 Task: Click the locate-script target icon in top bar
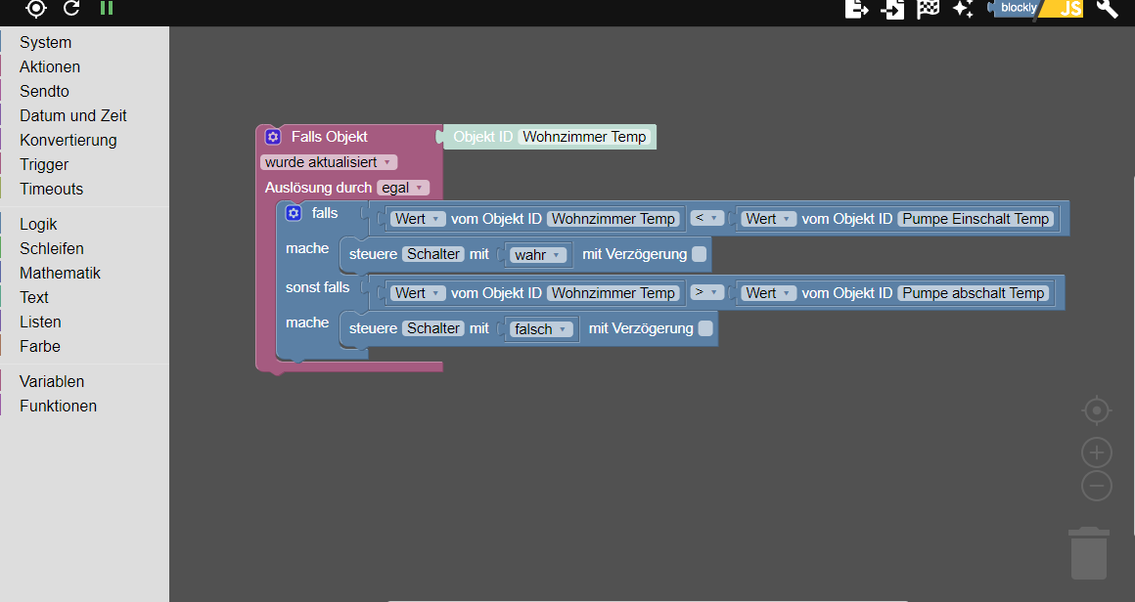(x=35, y=8)
